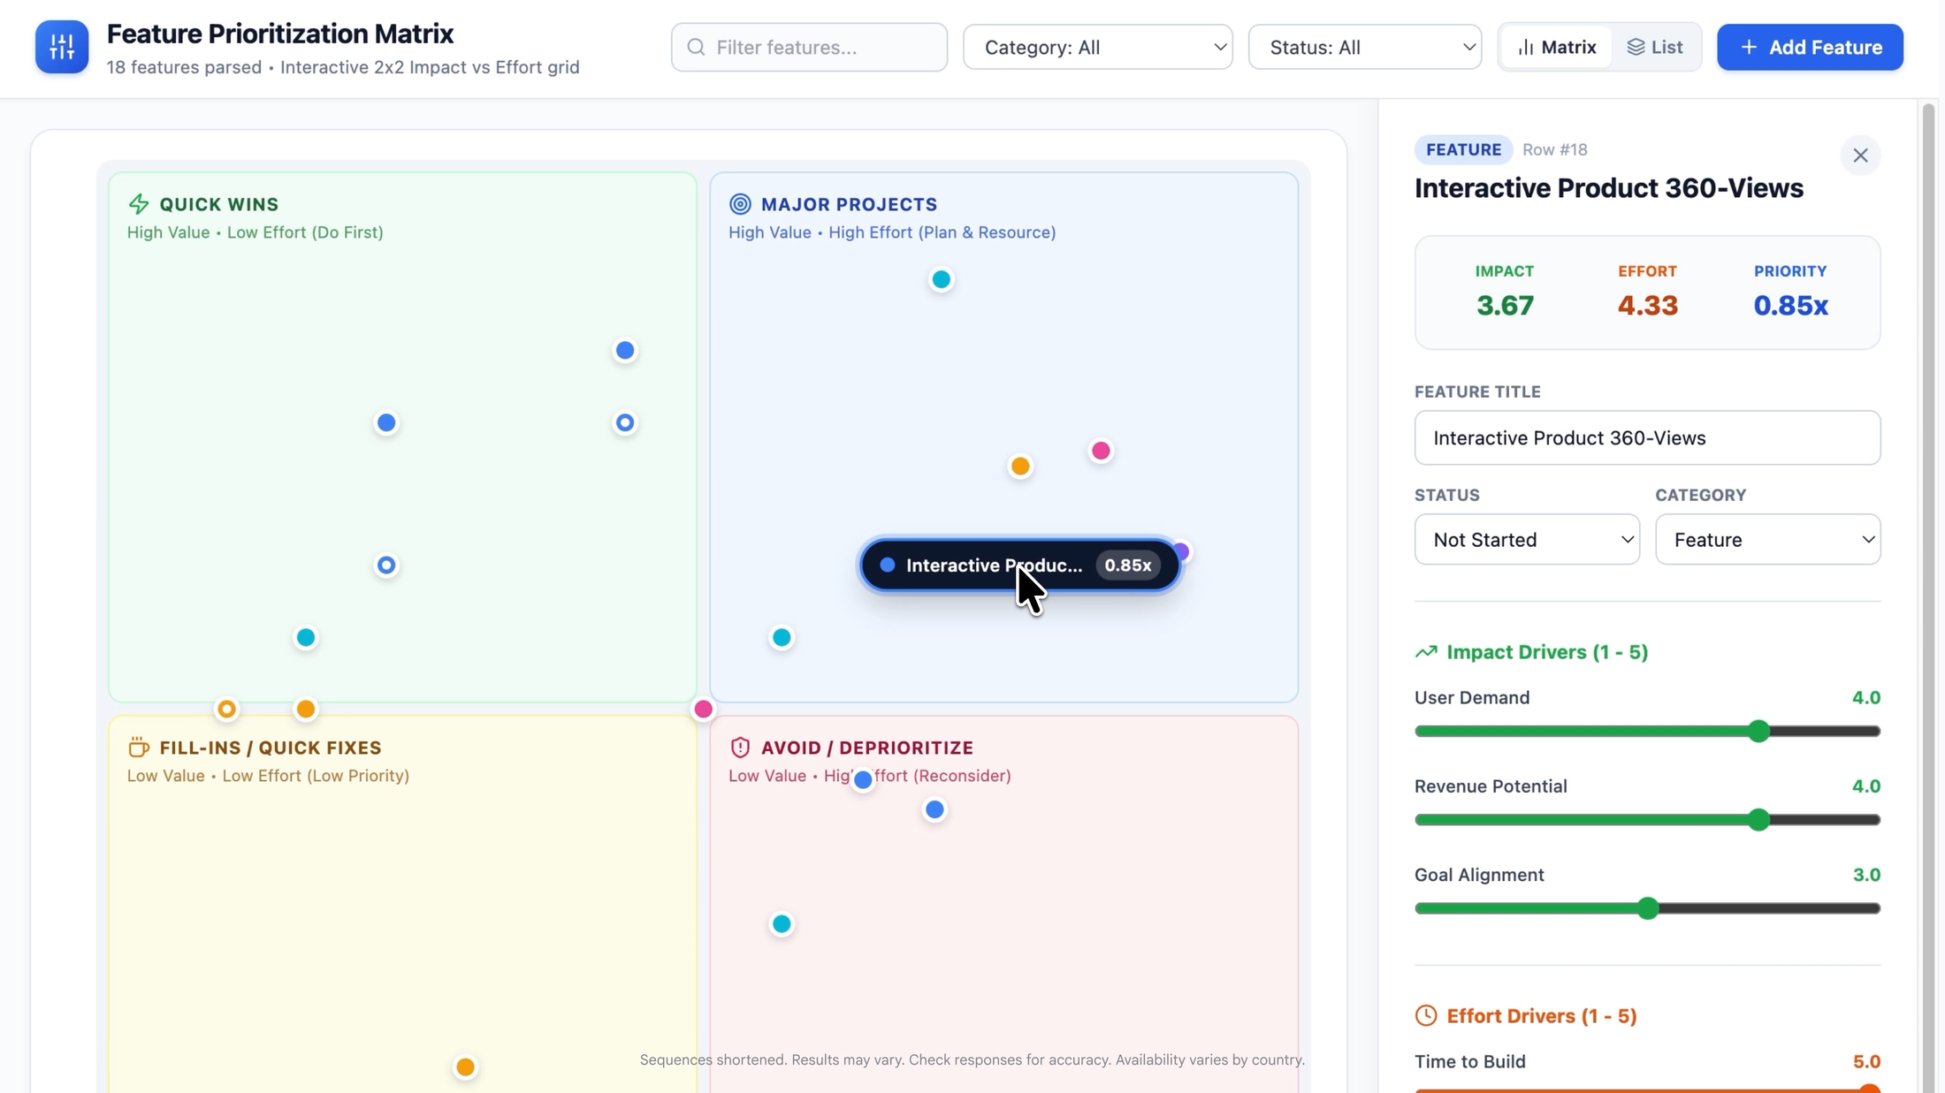The image size is (1945, 1093).
Task: Open the Category: All filter dropdown
Action: tap(1098, 47)
